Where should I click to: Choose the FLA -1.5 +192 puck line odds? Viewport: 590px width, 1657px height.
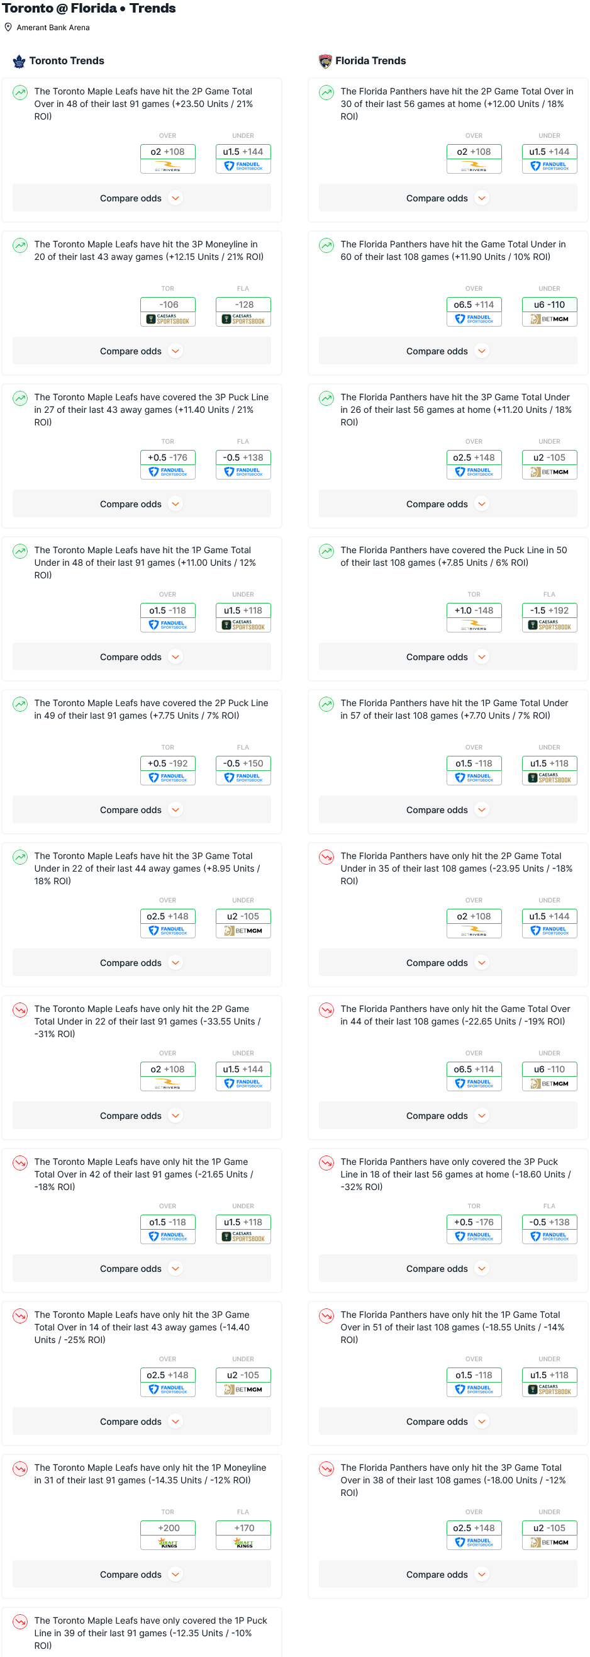(549, 610)
